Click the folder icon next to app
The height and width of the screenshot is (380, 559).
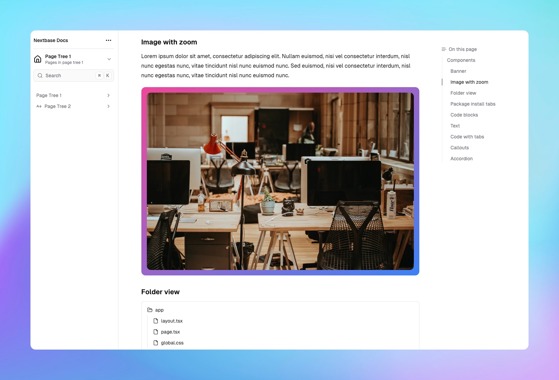pos(150,310)
